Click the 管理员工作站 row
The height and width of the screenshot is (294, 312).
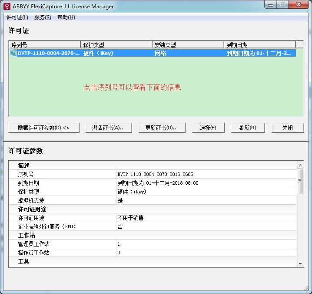[153, 244]
